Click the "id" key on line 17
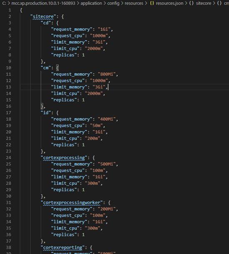 46,112
